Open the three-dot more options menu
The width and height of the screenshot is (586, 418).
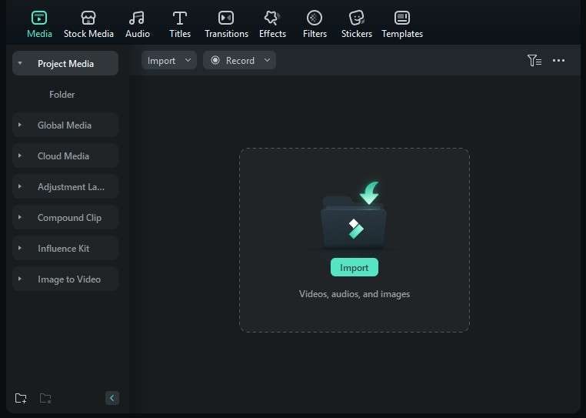(558, 60)
